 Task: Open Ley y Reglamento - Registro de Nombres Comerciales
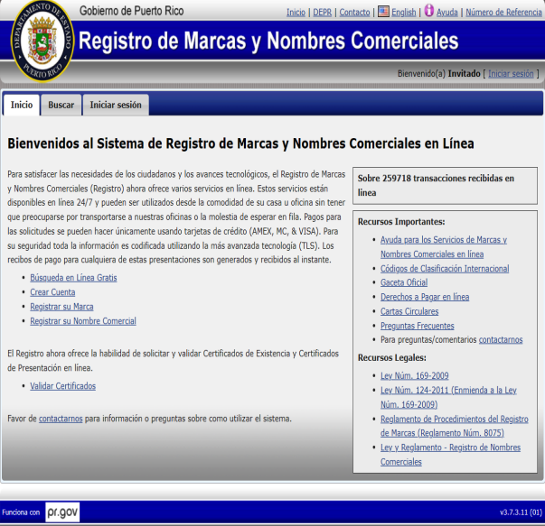pyautogui.click(x=450, y=455)
